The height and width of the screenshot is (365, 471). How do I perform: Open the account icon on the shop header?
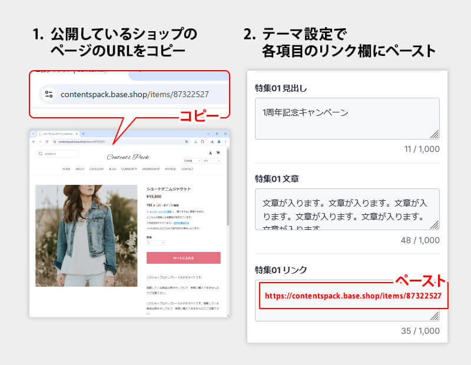211,152
